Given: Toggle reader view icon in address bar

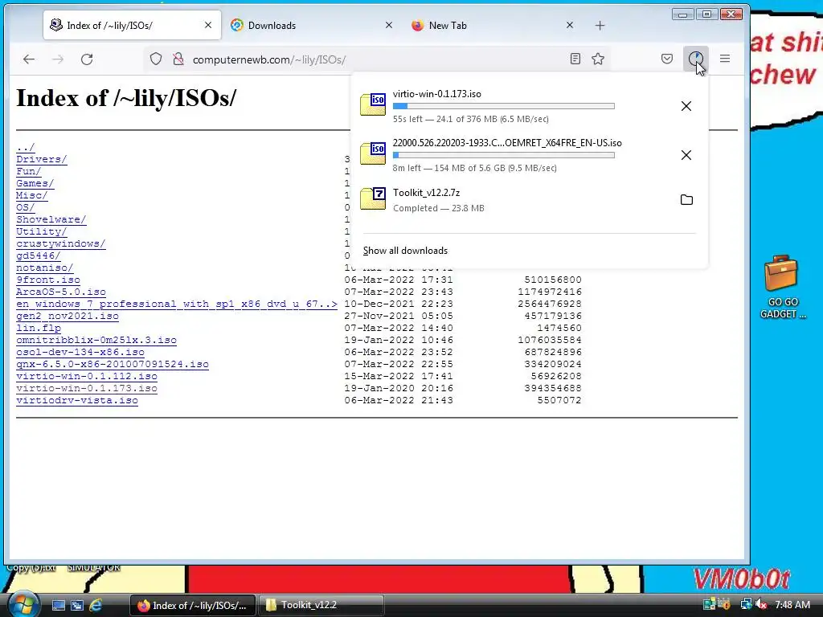Looking at the screenshot, I should click(575, 59).
